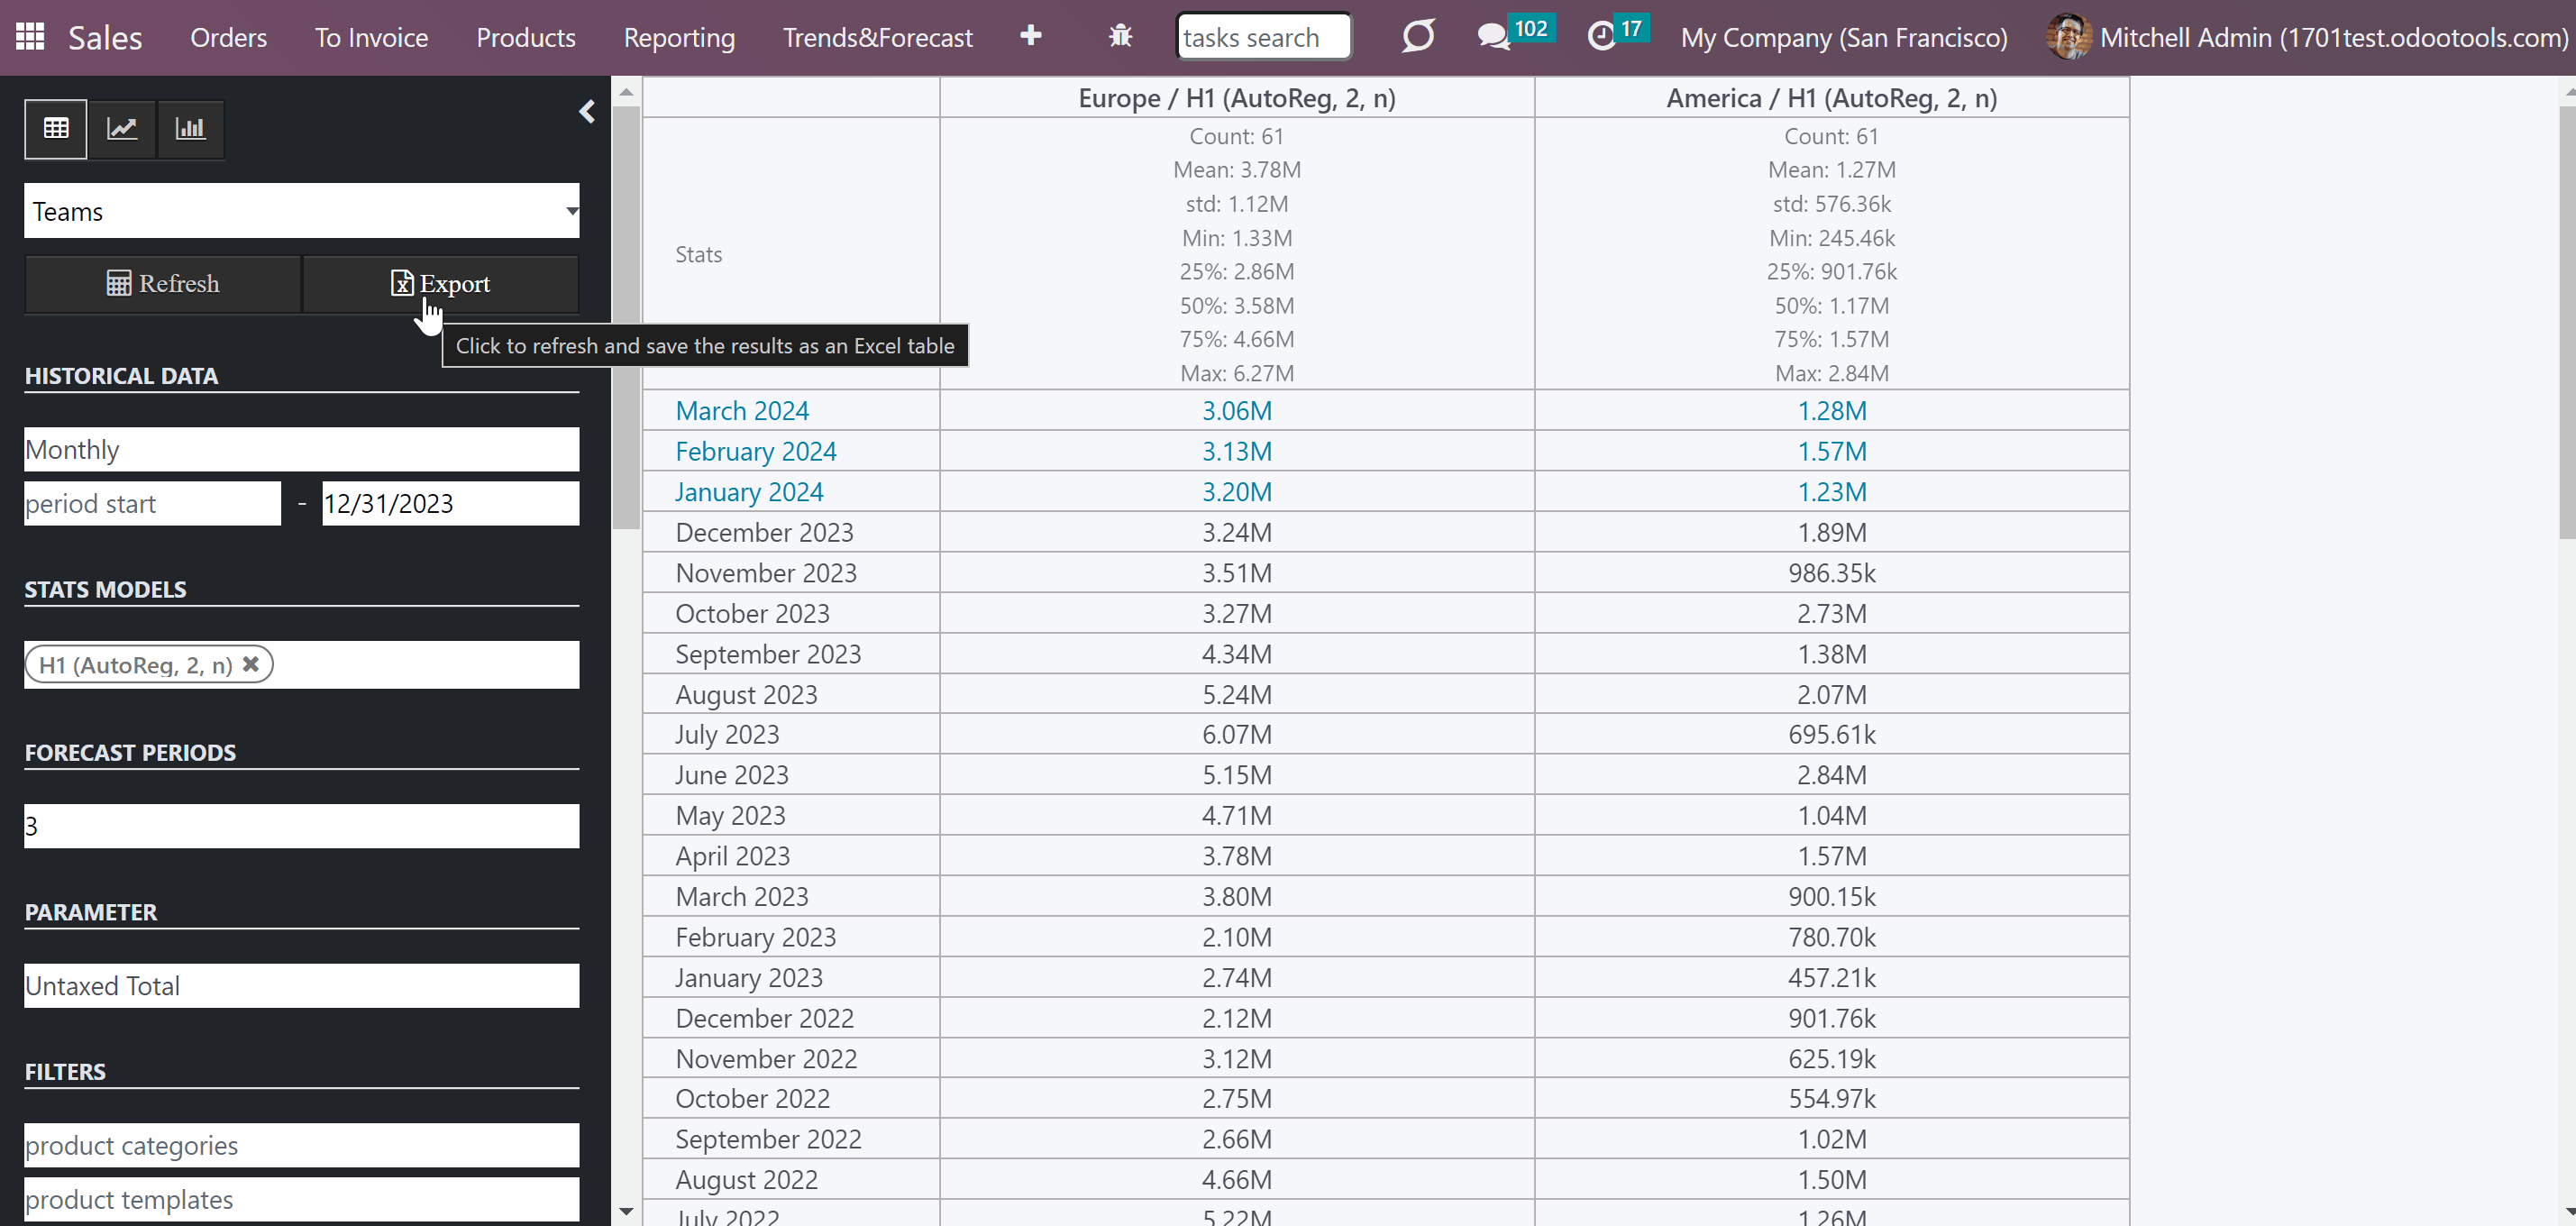Click the circular refresh icon in top bar
Screen dimensions: 2576x1226
click(x=1418, y=37)
